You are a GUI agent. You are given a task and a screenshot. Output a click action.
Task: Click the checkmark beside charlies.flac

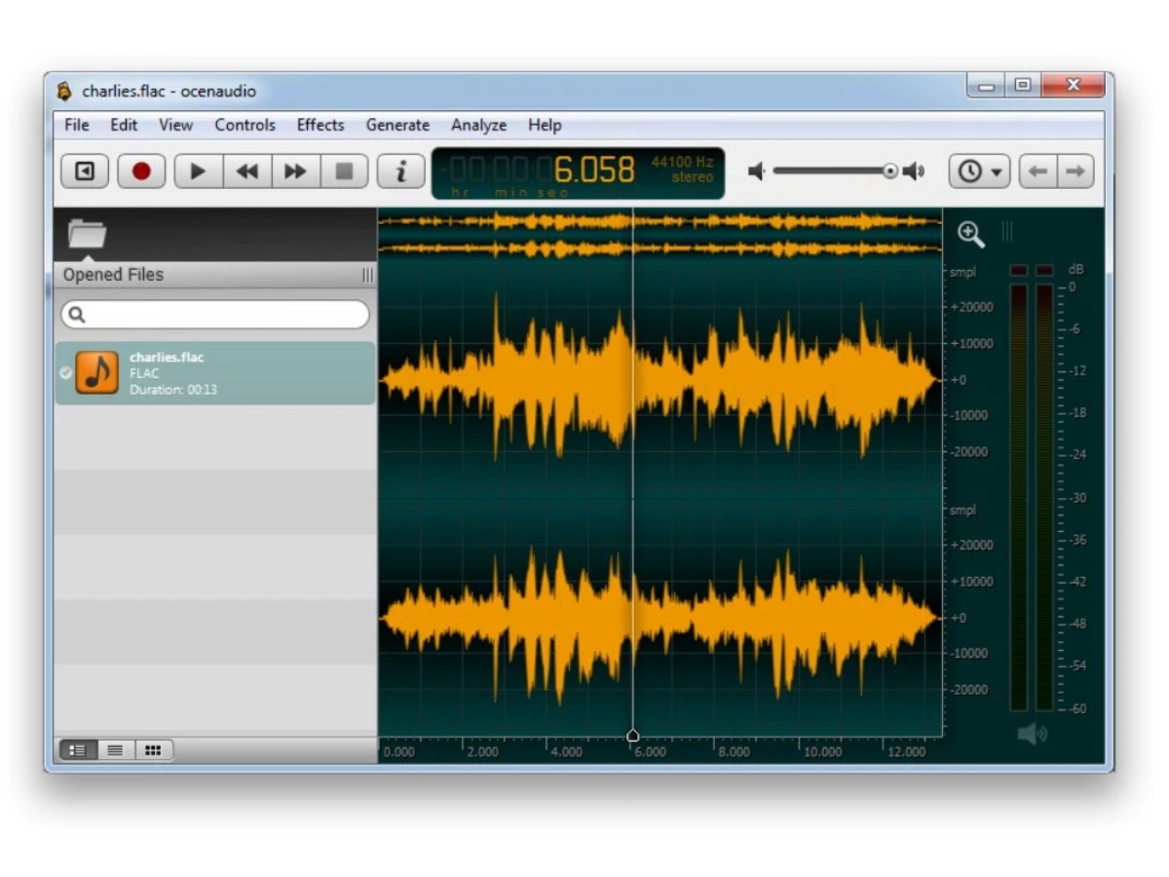tap(65, 372)
